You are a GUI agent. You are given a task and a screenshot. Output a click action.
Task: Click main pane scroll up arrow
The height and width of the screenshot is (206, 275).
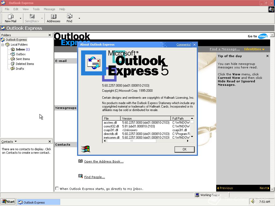pos(272,35)
